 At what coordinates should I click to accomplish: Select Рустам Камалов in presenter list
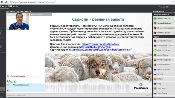point(164,33)
